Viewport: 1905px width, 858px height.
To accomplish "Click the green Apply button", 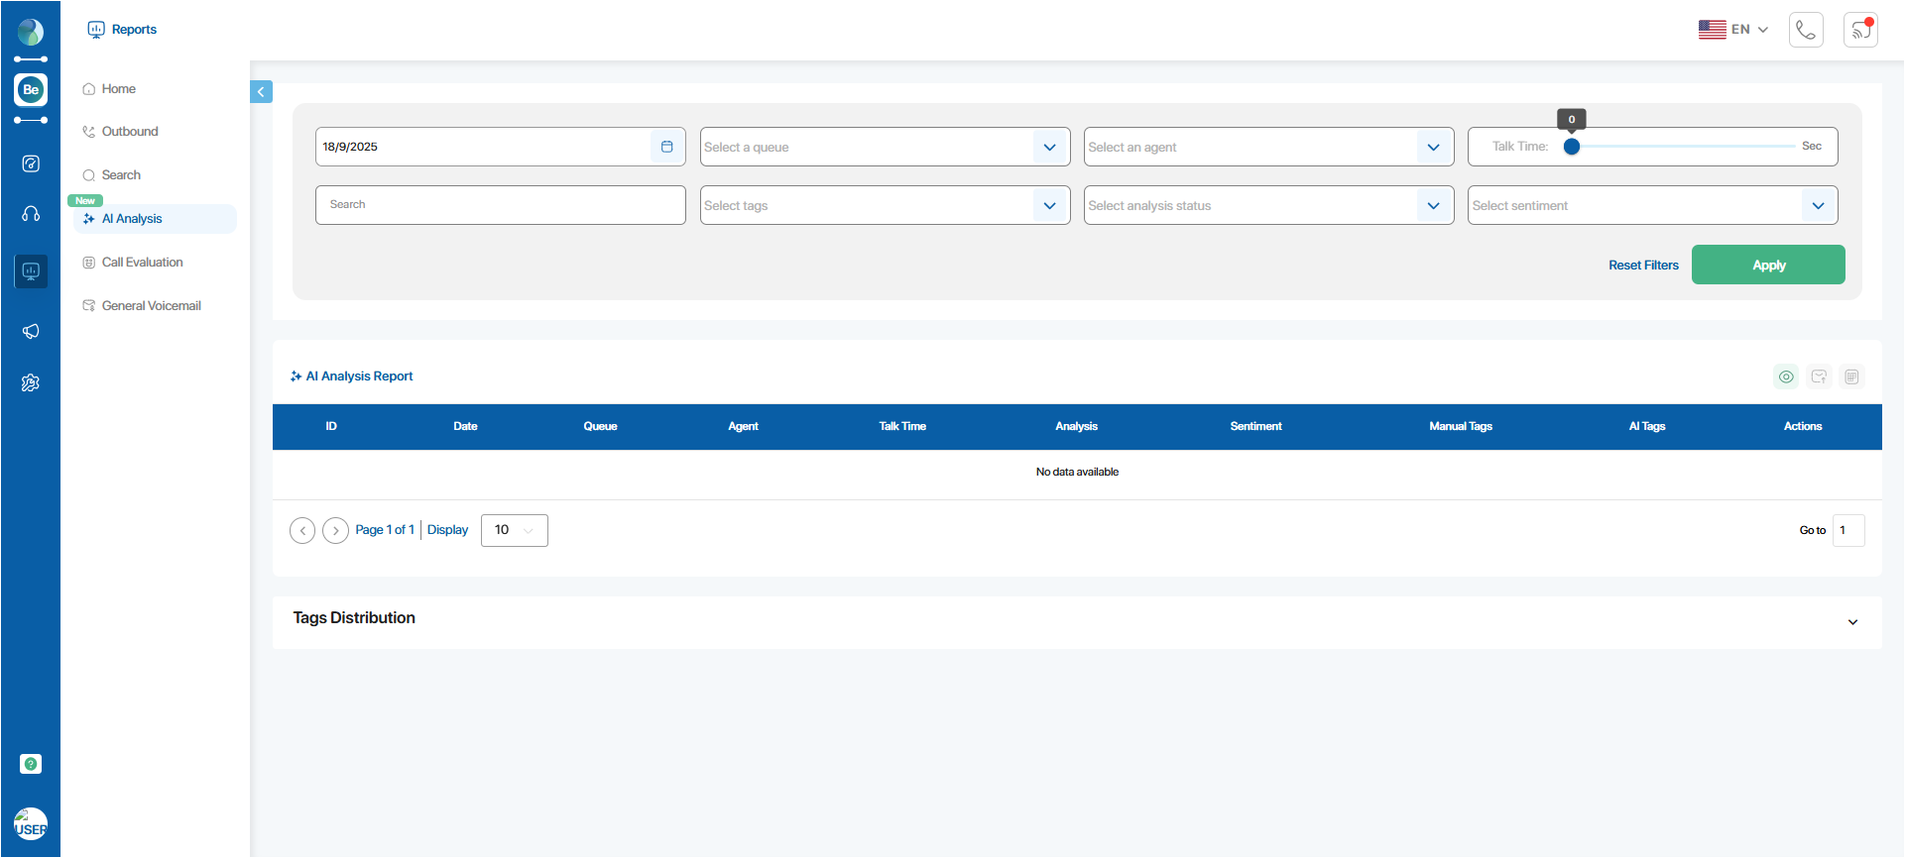I will [1767, 265].
